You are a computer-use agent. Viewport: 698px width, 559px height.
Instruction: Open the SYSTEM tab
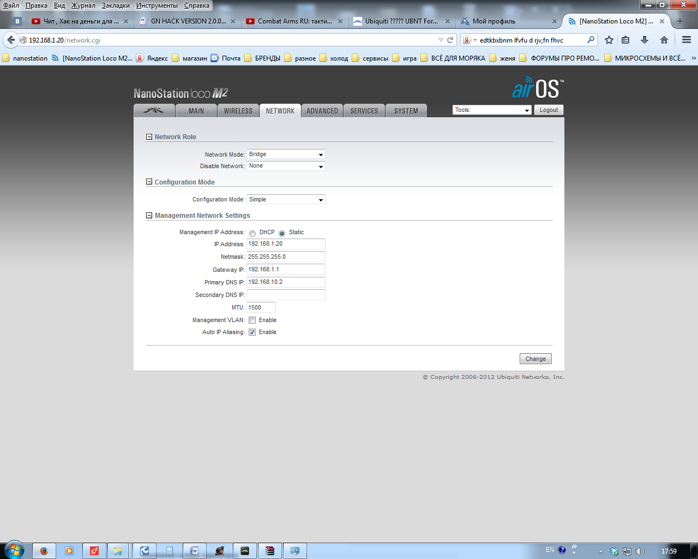pyautogui.click(x=406, y=111)
